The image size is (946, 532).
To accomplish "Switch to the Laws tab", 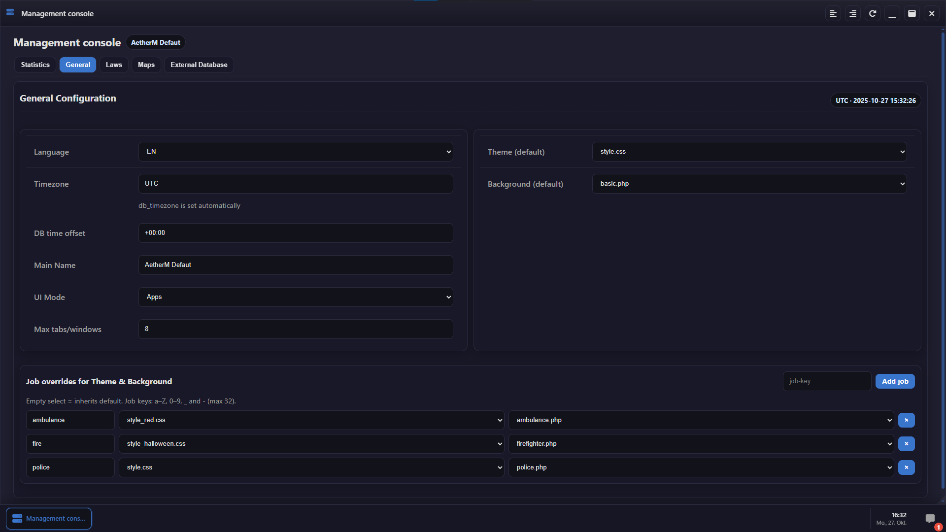I will [x=114, y=65].
